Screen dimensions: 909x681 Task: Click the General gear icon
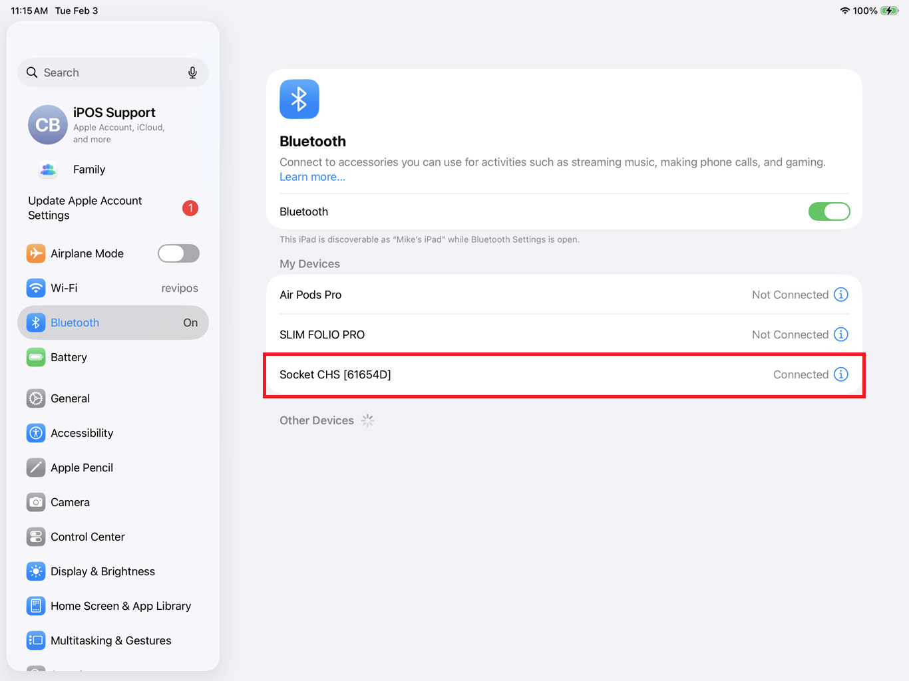[36, 398]
